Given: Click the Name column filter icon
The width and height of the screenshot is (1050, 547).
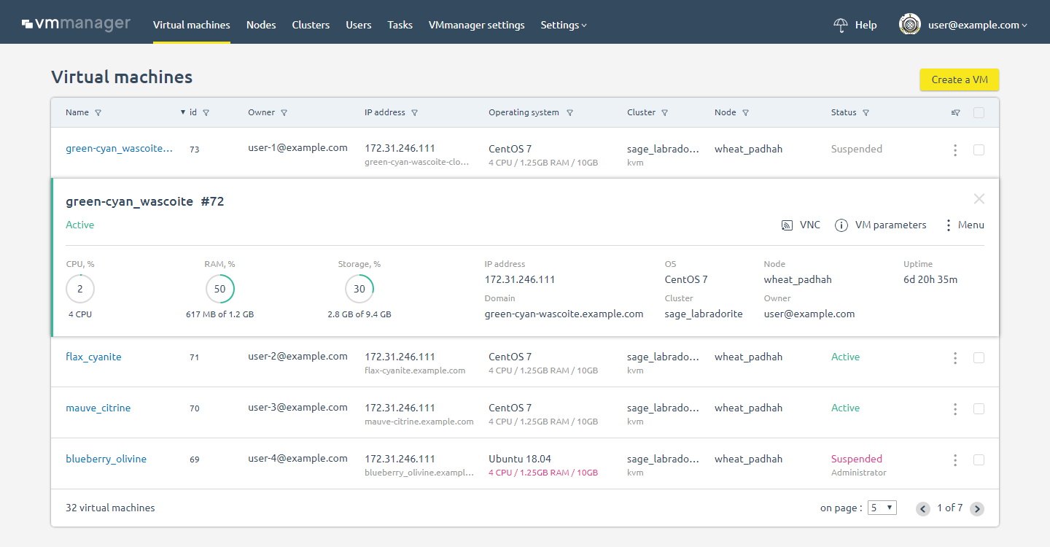Looking at the screenshot, I should tap(98, 113).
